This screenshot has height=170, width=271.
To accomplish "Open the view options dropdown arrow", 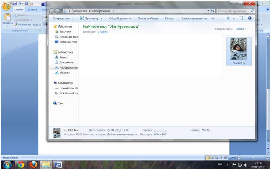I will [x=233, y=18].
